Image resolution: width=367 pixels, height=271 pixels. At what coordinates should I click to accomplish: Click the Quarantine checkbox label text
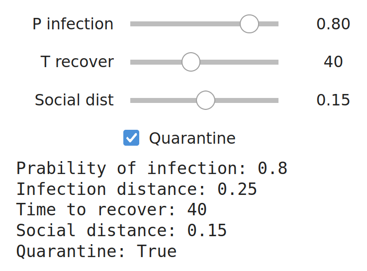(x=192, y=138)
